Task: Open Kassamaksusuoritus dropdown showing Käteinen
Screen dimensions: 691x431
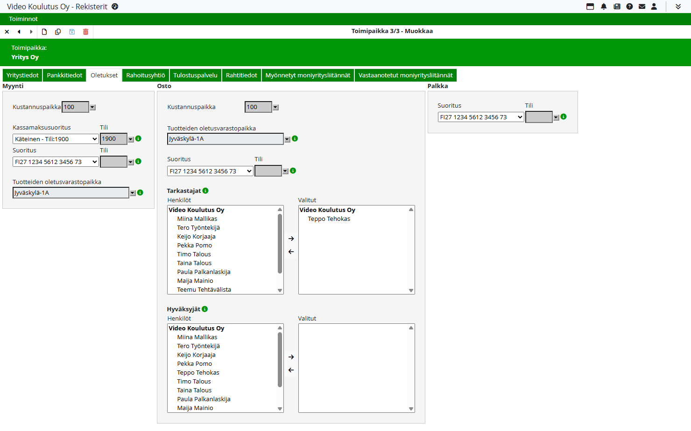Action: [56, 139]
